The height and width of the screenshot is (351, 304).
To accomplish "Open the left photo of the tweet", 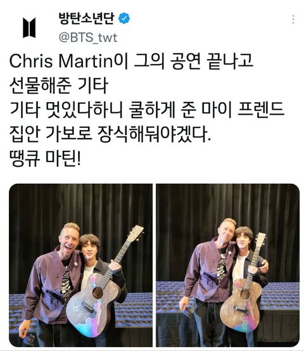I will click(x=81, y=265).
